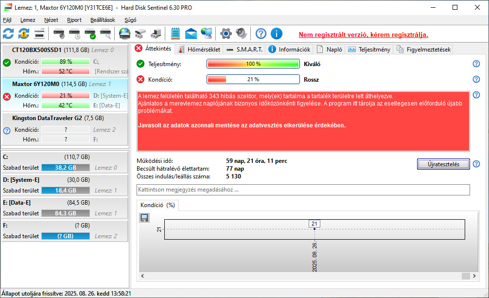489x298 pixels.
Task: Open the Napló tab
Action: click(x=330, y=49)
